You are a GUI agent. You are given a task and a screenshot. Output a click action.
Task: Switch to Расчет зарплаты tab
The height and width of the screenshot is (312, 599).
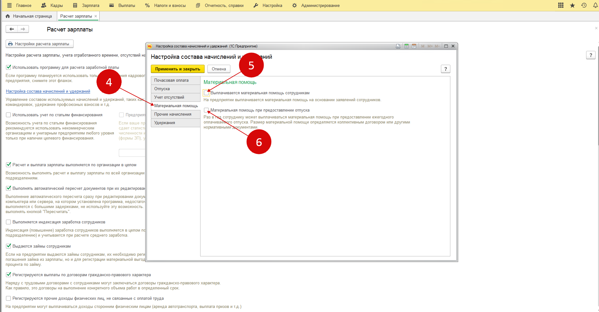coord(76,16)
